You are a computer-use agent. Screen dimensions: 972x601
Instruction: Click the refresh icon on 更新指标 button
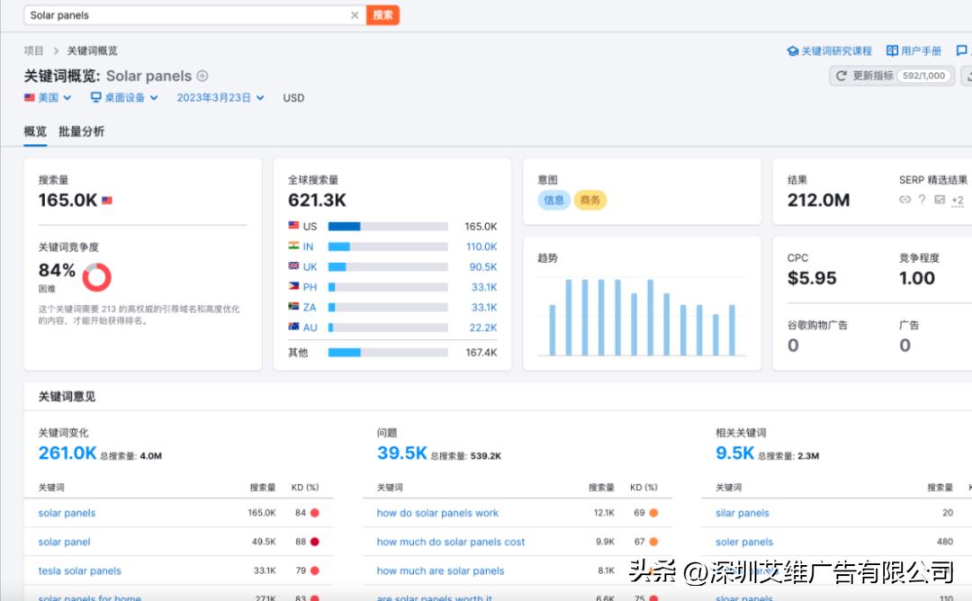coord(840,76)
